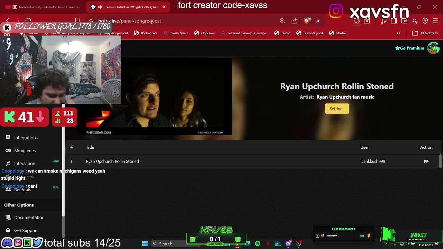Open Spotify from the taskbar
The height and width of the screenshot is (249, 443).
[258, 244]
